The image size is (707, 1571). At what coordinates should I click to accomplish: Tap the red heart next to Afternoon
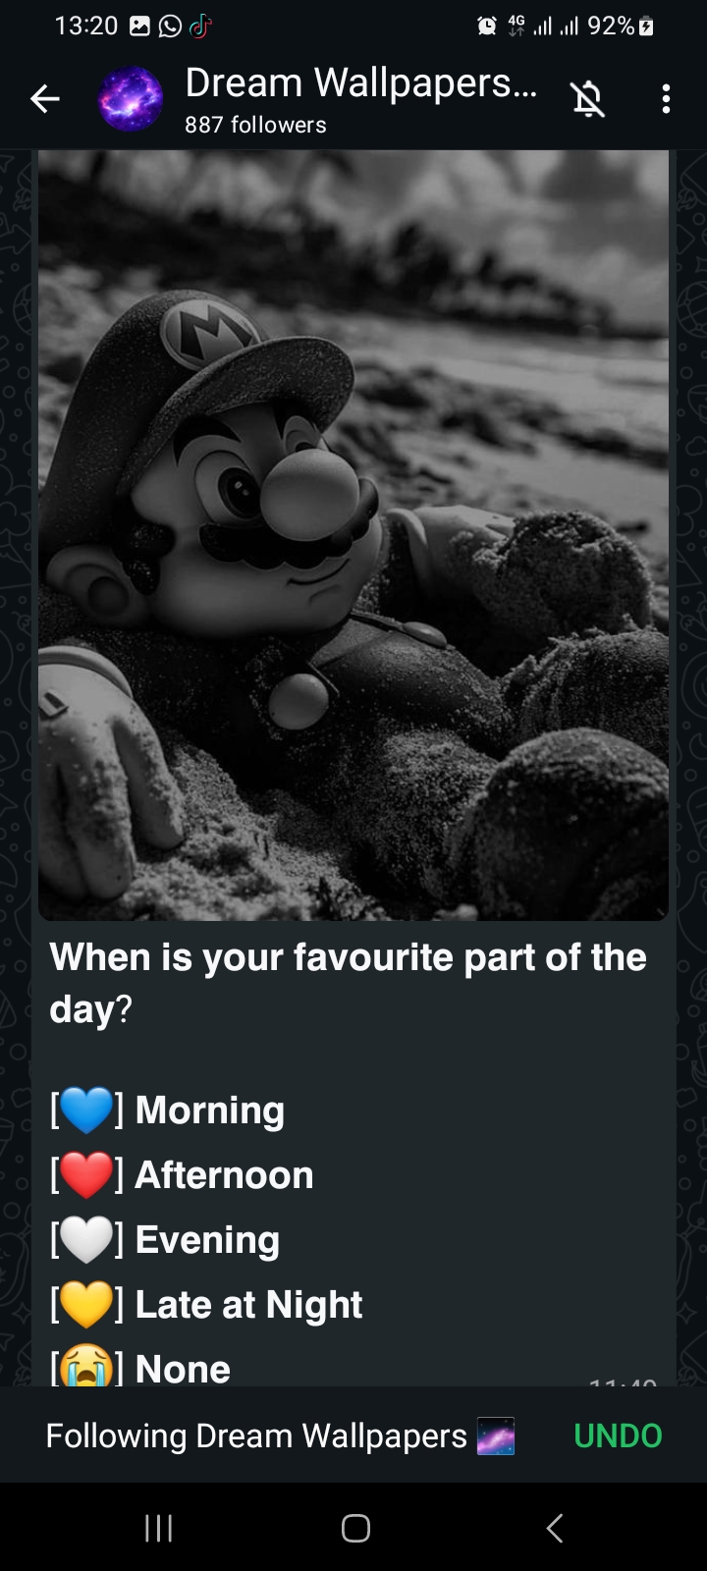click(86, 1175)
